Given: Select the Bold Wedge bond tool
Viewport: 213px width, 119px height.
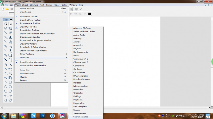Looking at the screenshot, I should point(6,60).
